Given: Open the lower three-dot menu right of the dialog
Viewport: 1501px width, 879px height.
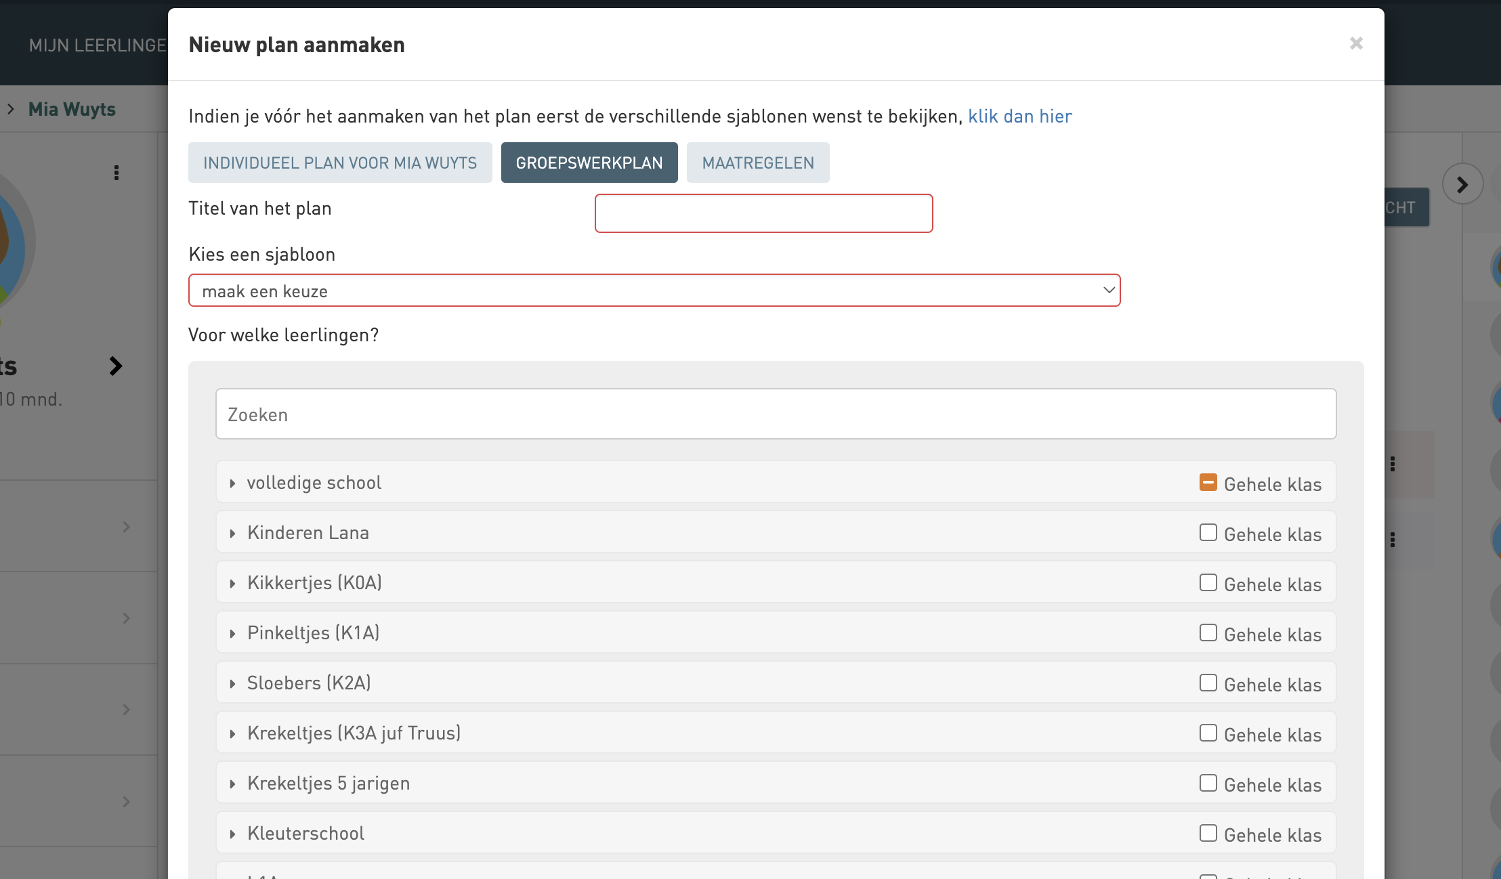Looking at the screenshot, I should [1393, 540].
